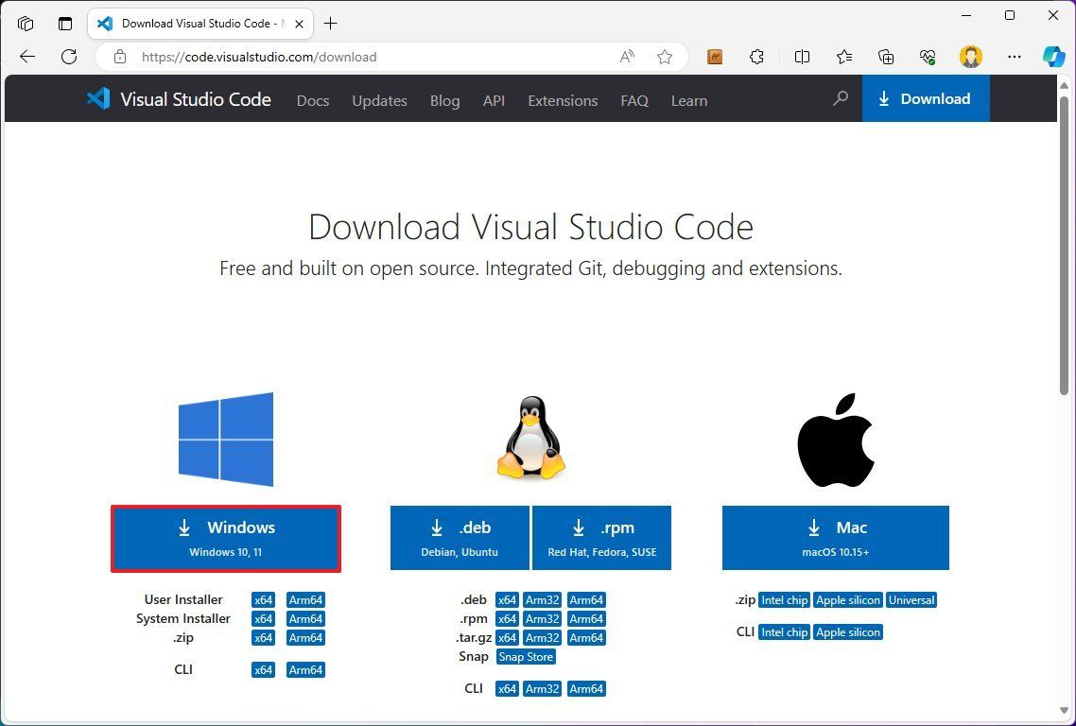Download the Mac macOS 10.15+ build
The height and width of the screenshot is (726, 1076).
tap(835, 537)
